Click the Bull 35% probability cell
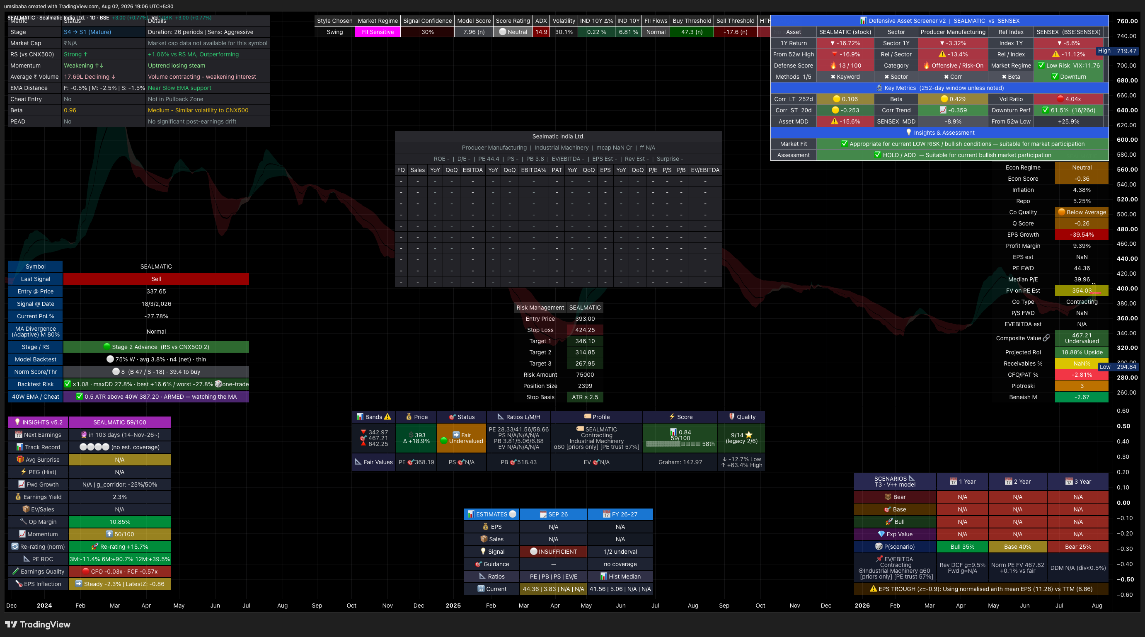This screenshot has width=1145, height=637. [962, 546]
